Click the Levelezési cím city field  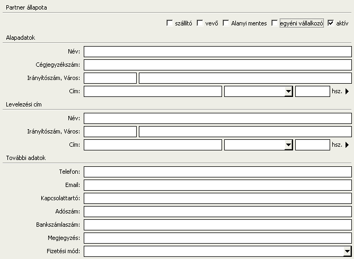[245, 131]
